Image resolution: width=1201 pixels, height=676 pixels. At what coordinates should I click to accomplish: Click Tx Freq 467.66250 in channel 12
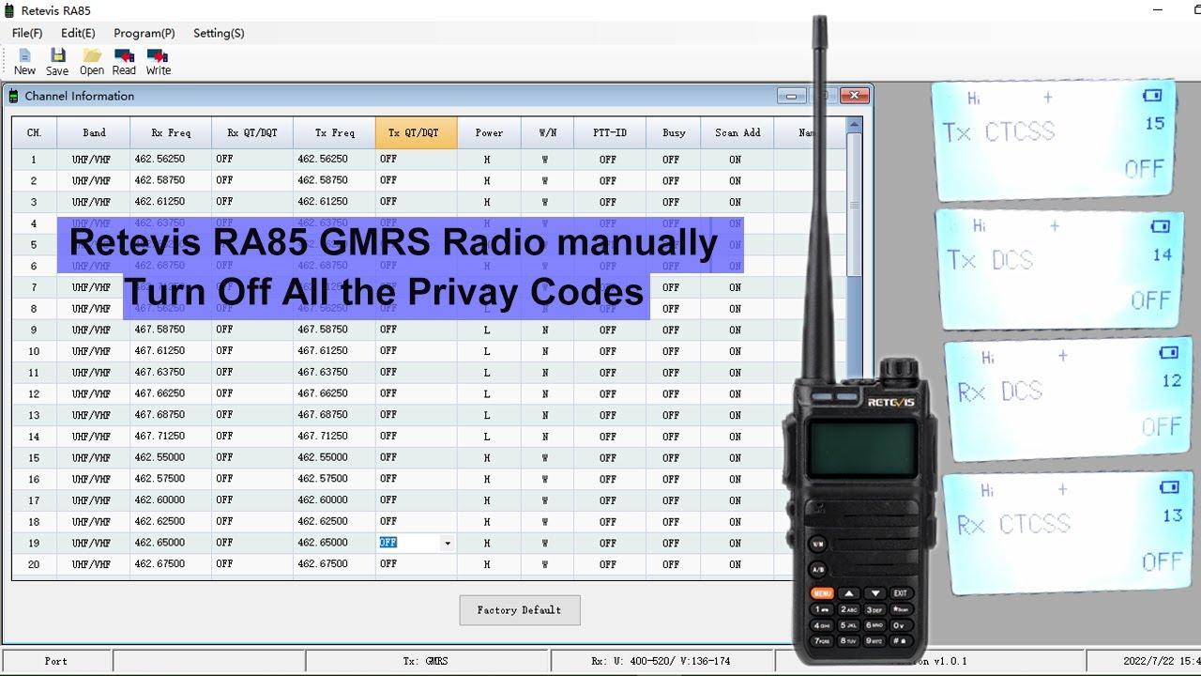[x=334, y=393]
